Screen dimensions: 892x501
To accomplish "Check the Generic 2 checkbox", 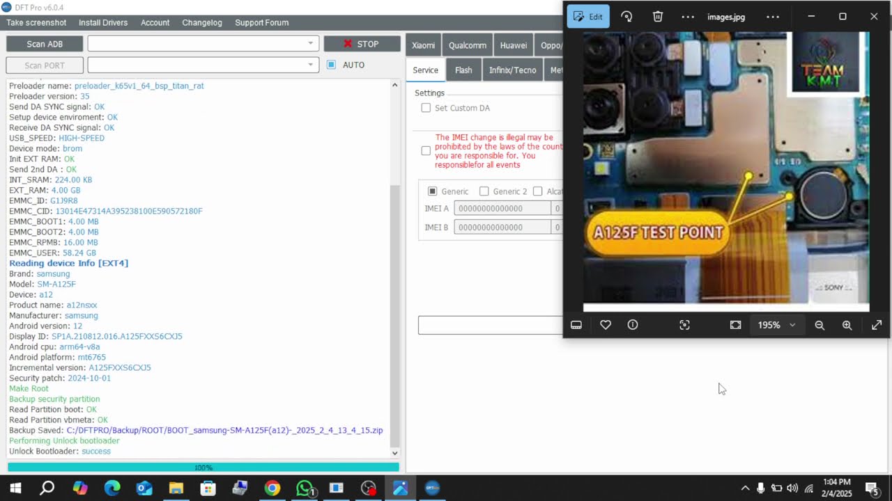I will [x=484, y=191].
